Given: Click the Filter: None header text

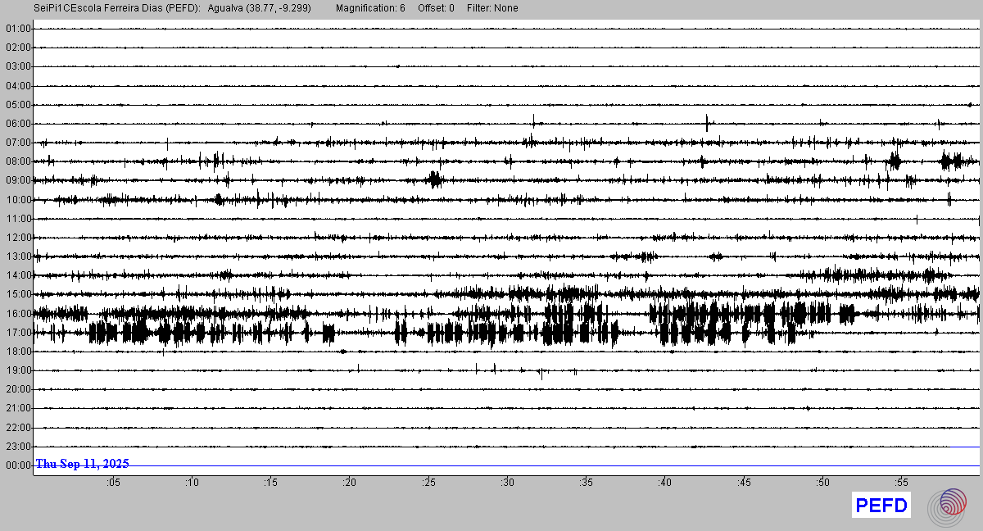Looking at the screenshot, I should tap(492, 8).
